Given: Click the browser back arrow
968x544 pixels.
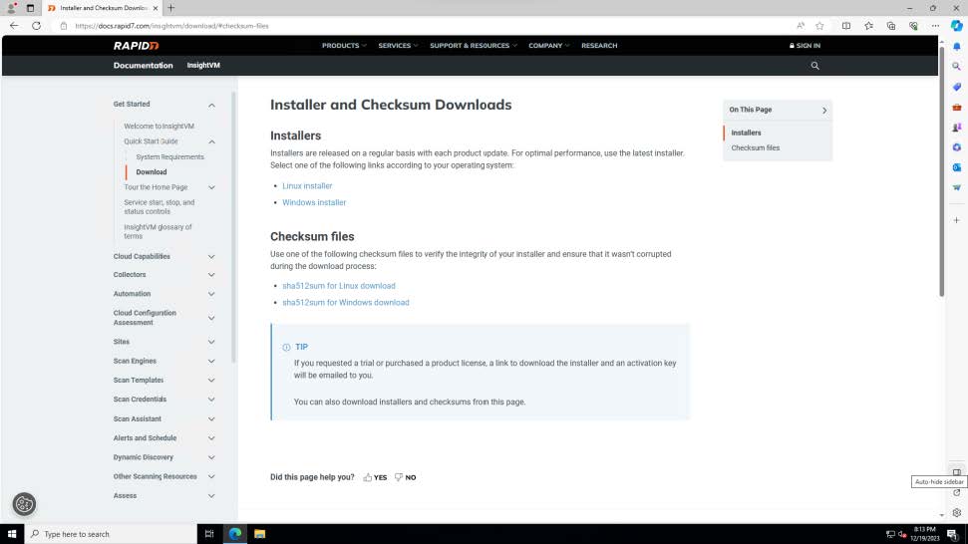Looking at the screenshot, I should (14, 26).
